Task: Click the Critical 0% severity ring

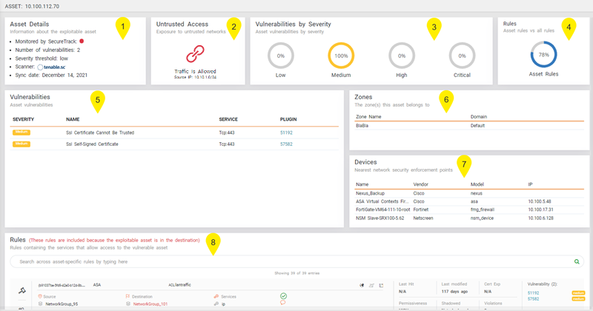Action: coord(462,56)
